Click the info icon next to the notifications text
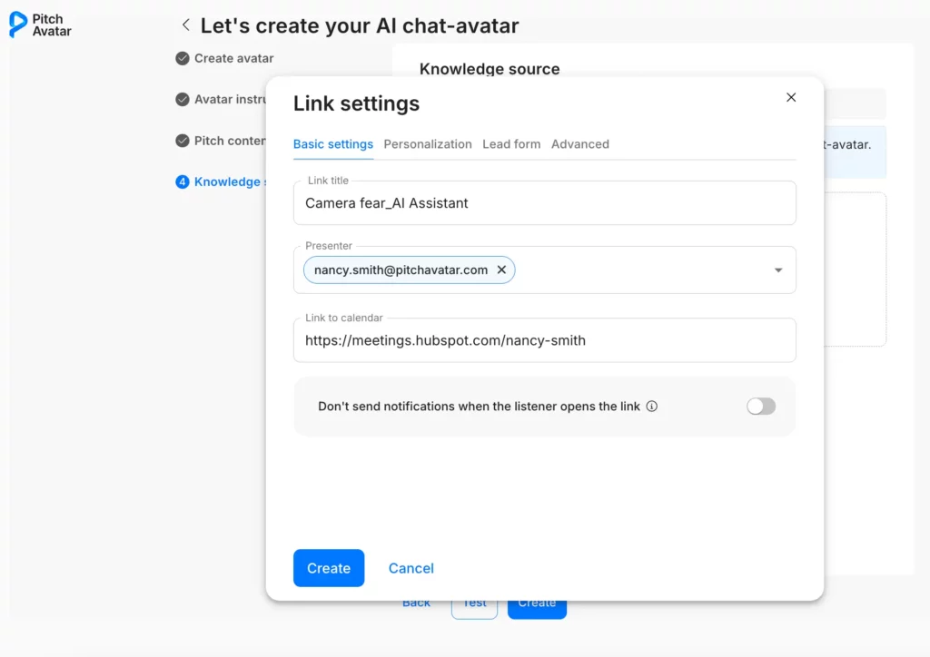Screen dimensions: 930x657 651,407
